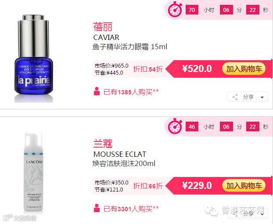Image resolution: width=273 pixels, height=224 pixels.
Task: Open the MOUSSE ECLAT product title
Action: pyautogui.click(x=120, y=154)
